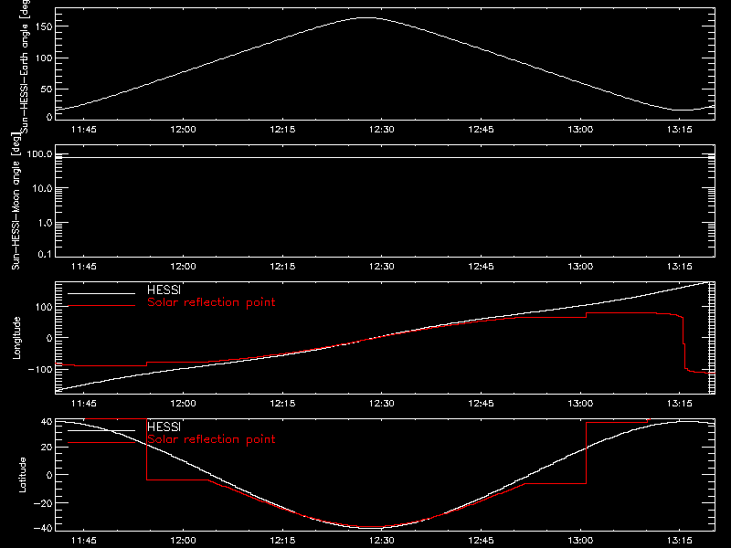731x548 pixels.
Task: Click the 100 tick on Longitude plot
Action: (46, 307)
